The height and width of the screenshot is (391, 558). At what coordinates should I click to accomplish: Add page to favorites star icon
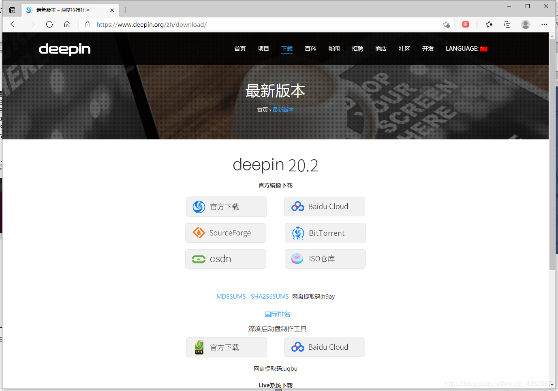[446, 24]
